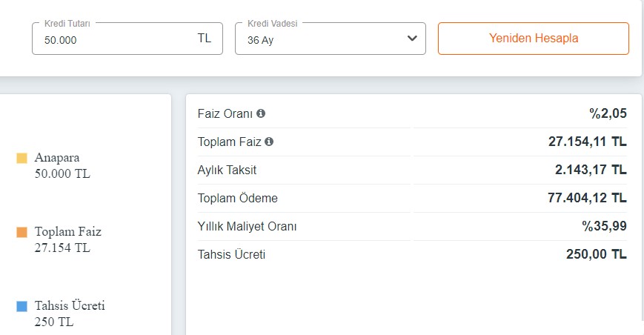
Task: Click the orange Toplam Faiz legend swatch
Action: pyautogui.click(x=21, y=232)
